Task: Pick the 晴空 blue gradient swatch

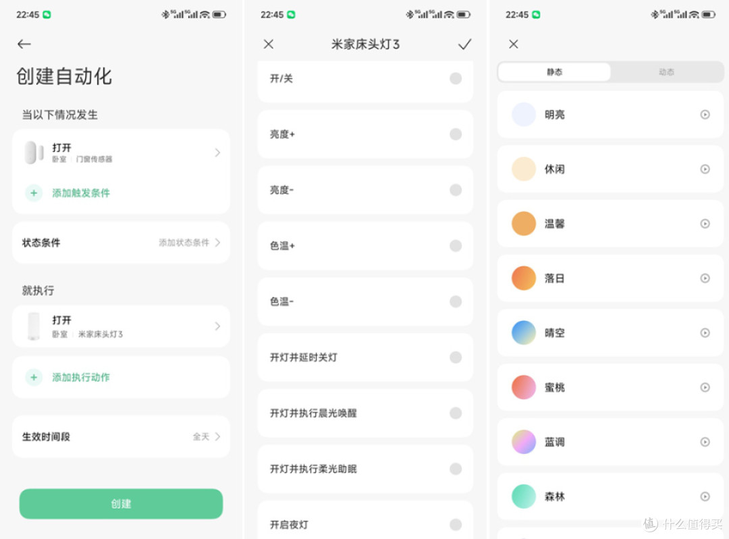Action: pyautogui.click(x=524, y=333)
